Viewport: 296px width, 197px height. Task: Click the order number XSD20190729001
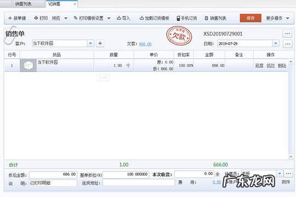point(223,34)
